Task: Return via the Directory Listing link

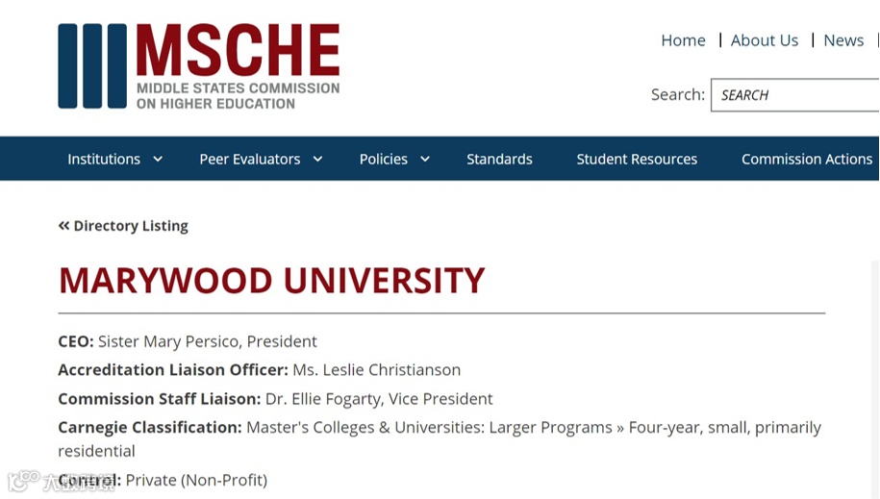Action: coord(131,226)
